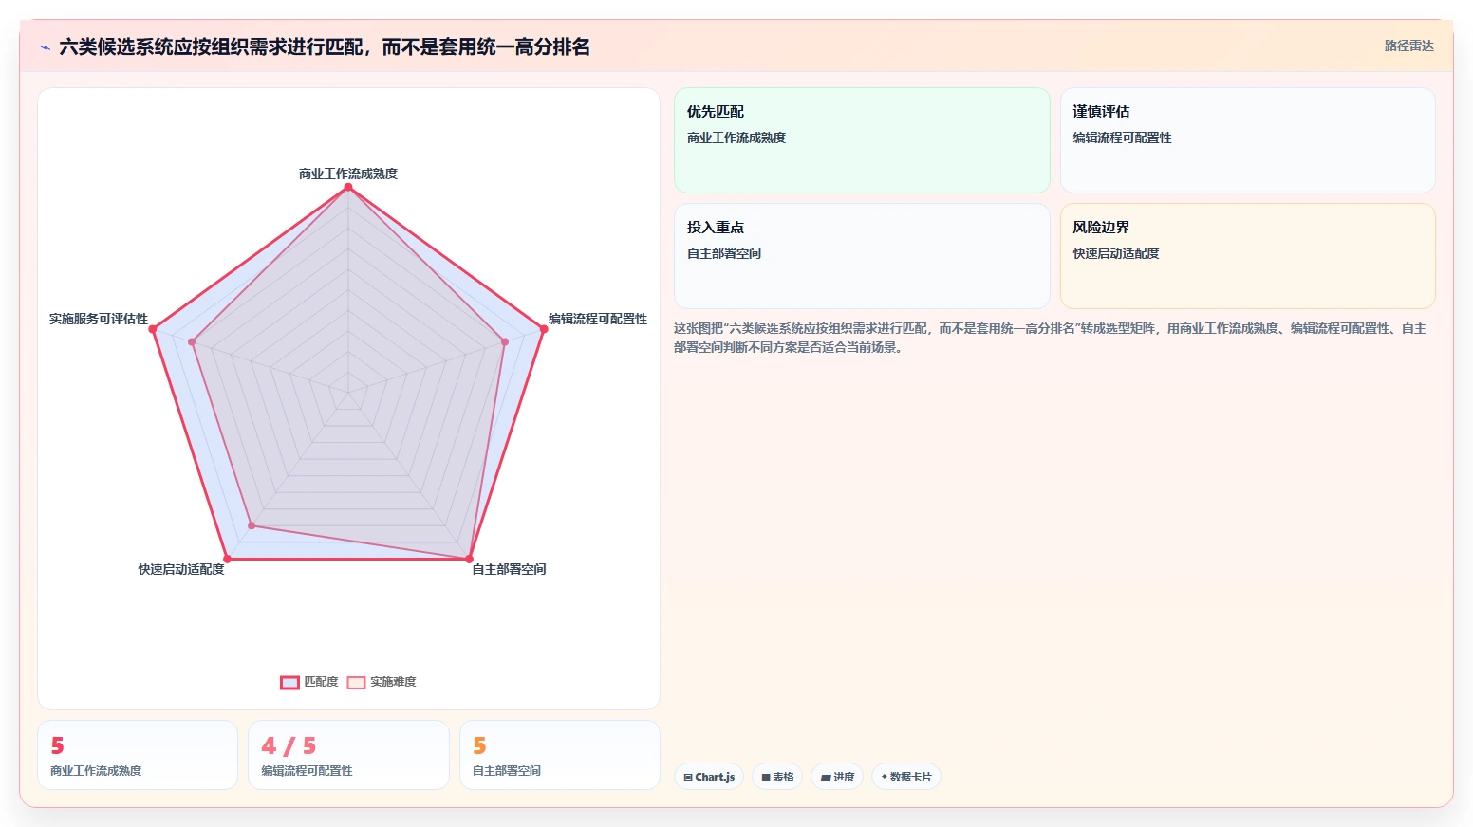Click the 进度 tag icon
This screenshot has height=827, width=1473.
826,777
